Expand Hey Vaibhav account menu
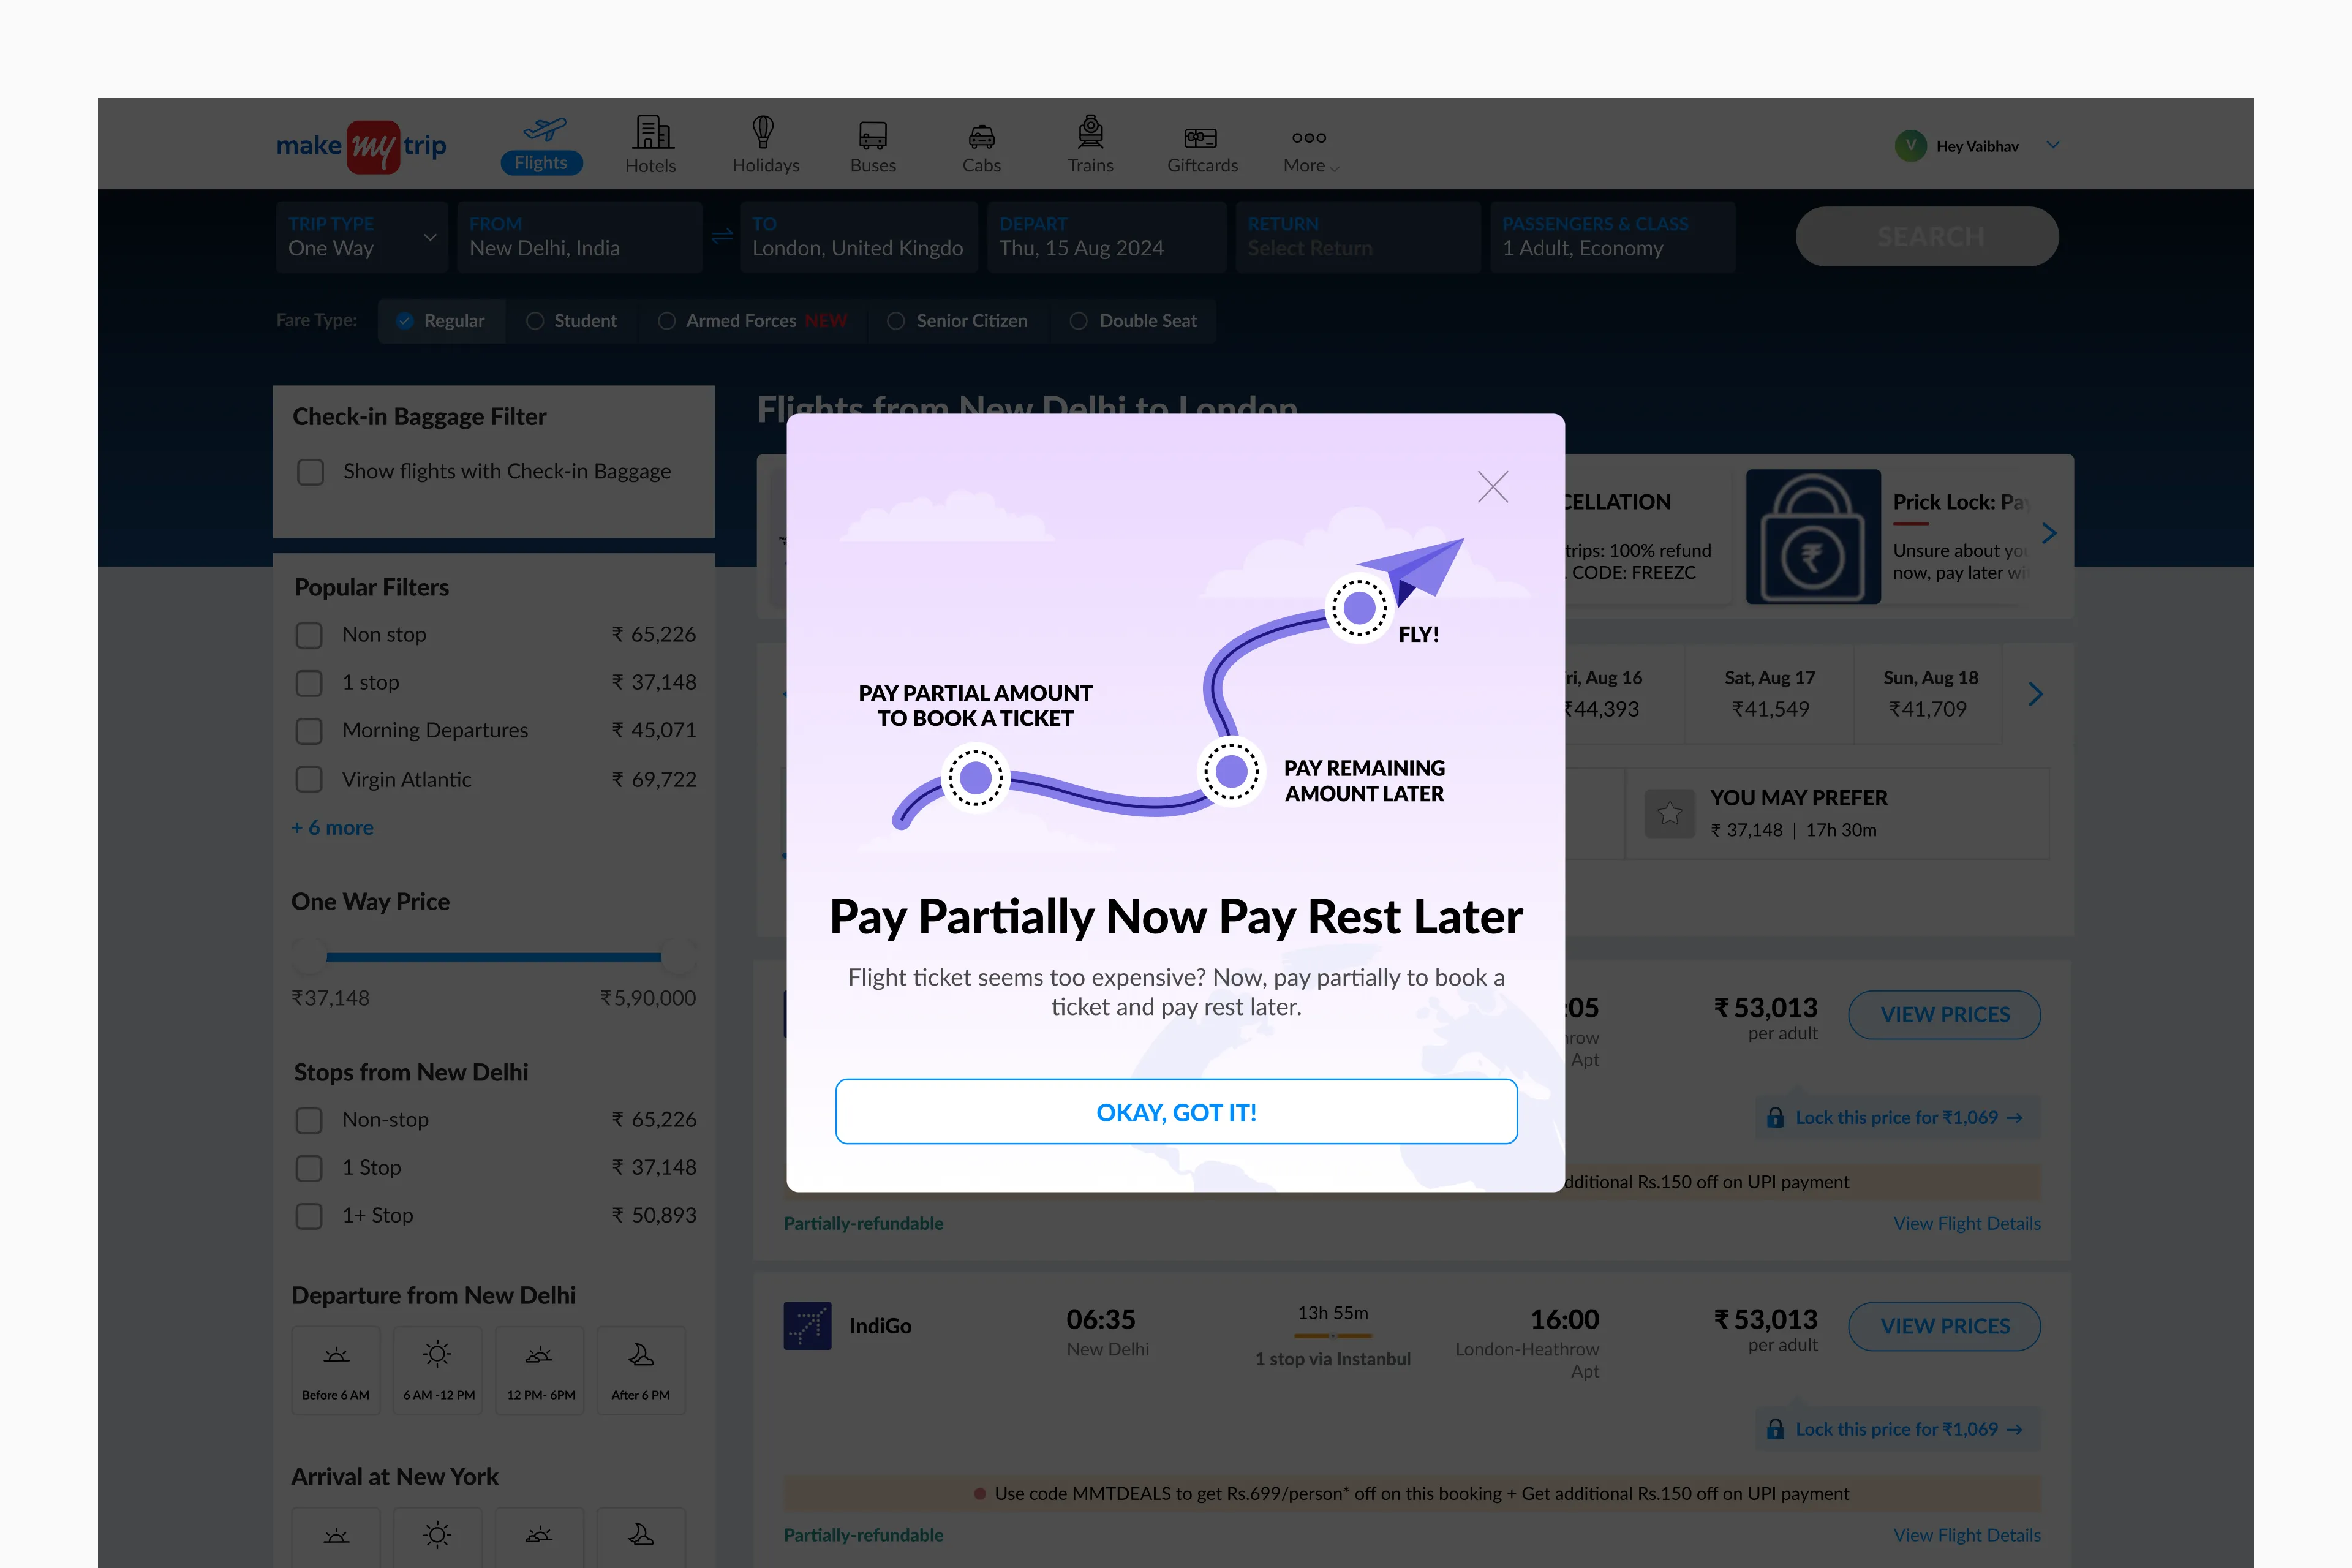 pos(2052,145)
